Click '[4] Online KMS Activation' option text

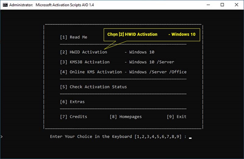[91, 72]
